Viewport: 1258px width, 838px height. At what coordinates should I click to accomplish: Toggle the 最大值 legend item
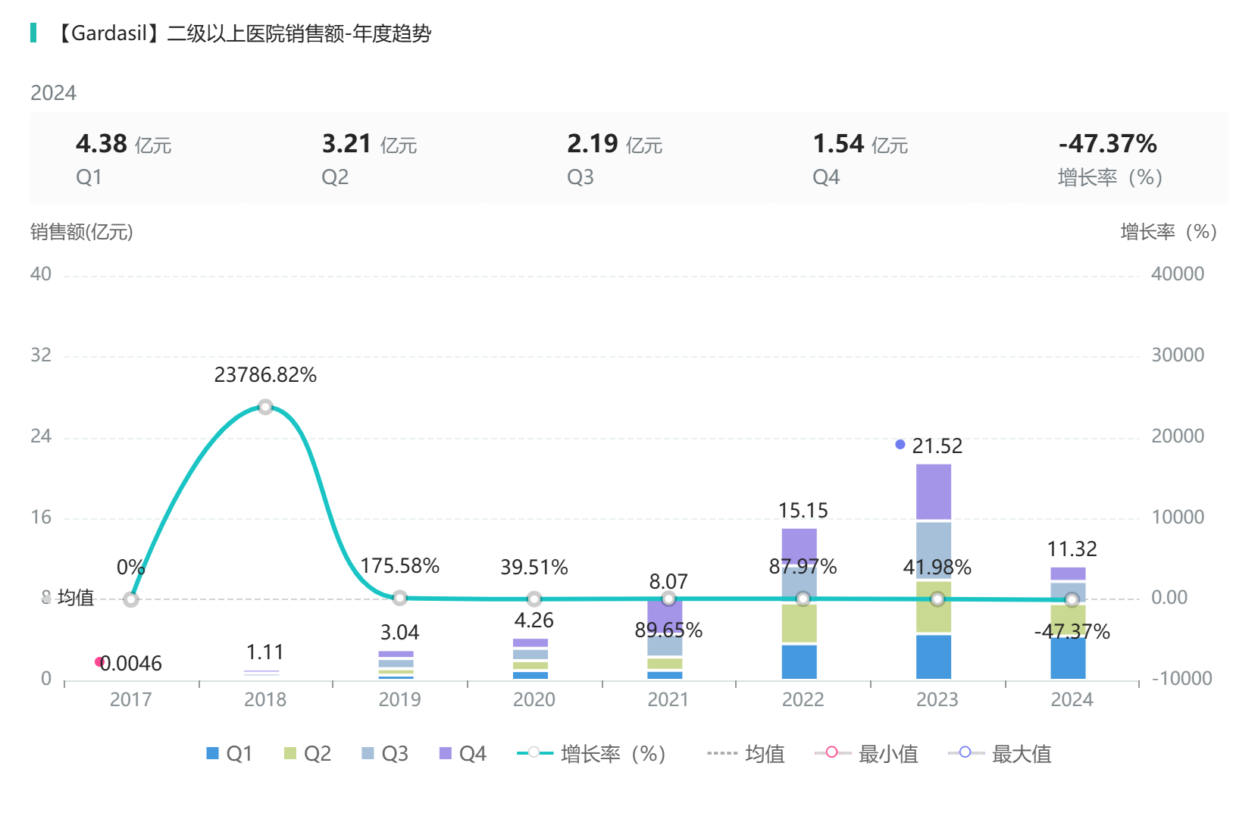(1000, 754)
